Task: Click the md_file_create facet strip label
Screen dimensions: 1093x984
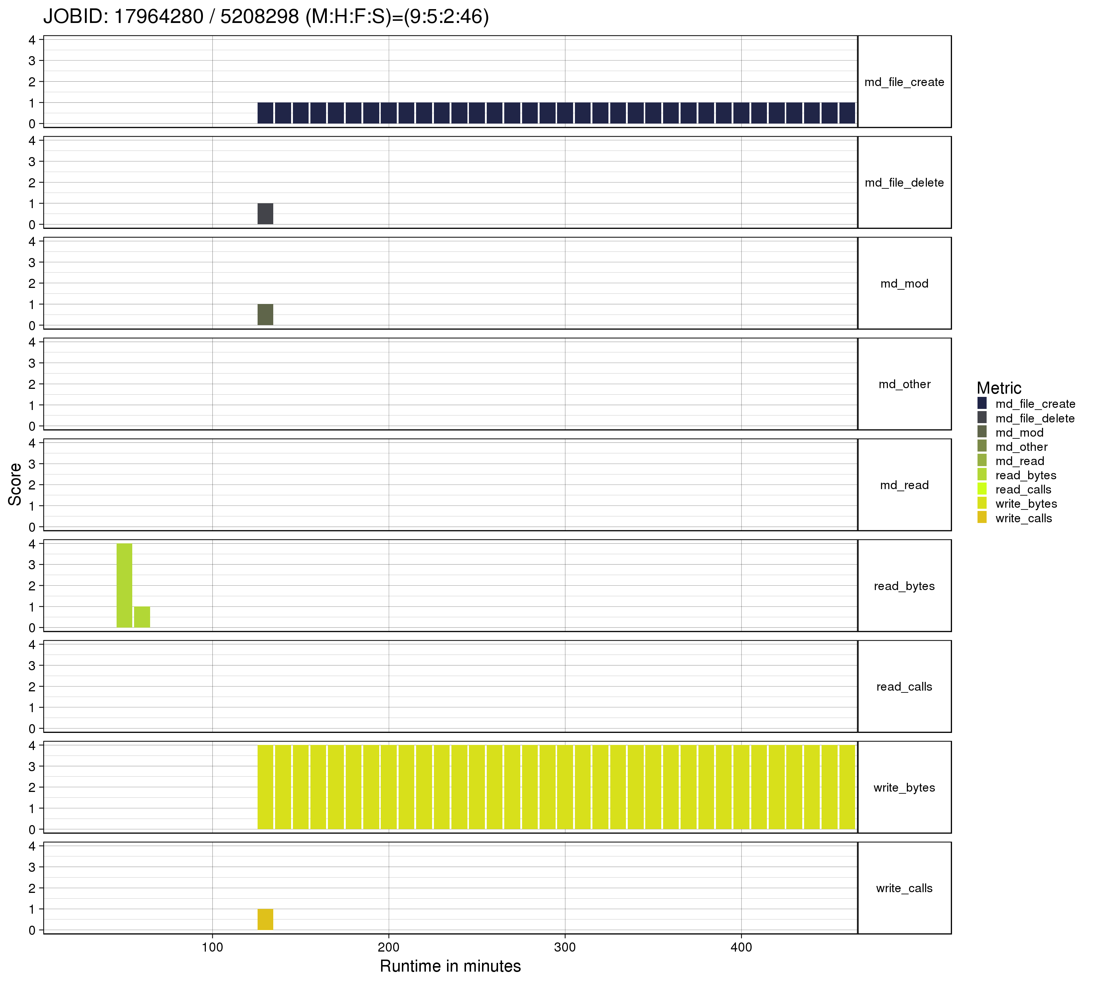Action: click(x=904, y=82)
